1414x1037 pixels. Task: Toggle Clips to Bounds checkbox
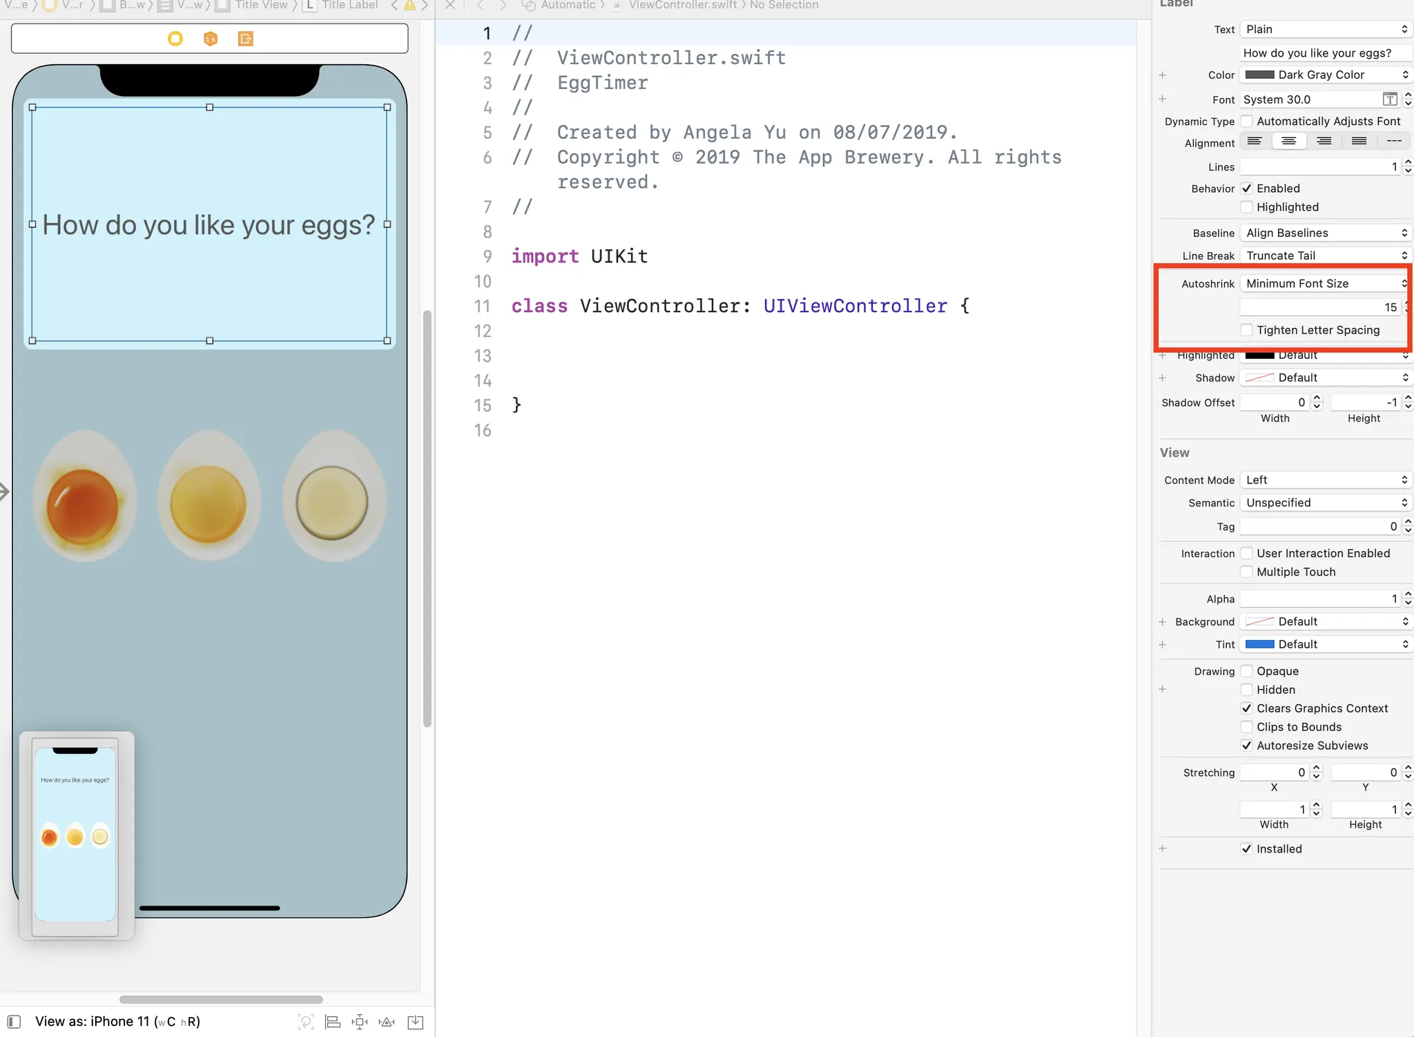[1247, 727]
